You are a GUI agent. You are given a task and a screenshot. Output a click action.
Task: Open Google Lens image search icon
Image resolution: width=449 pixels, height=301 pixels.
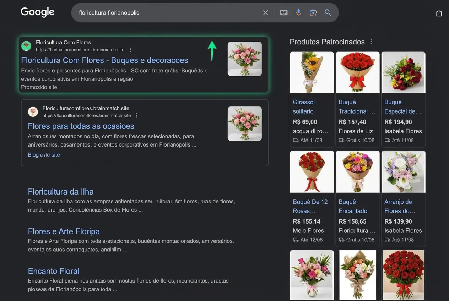click(313, 13)
